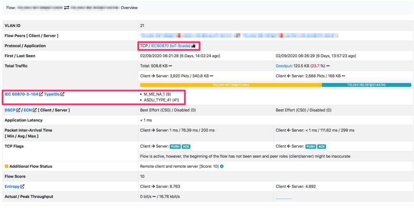Viewport: 414px width, 208px height.
Task: Click external link icon beside TypeIDs
Action: tap(63, 94)
